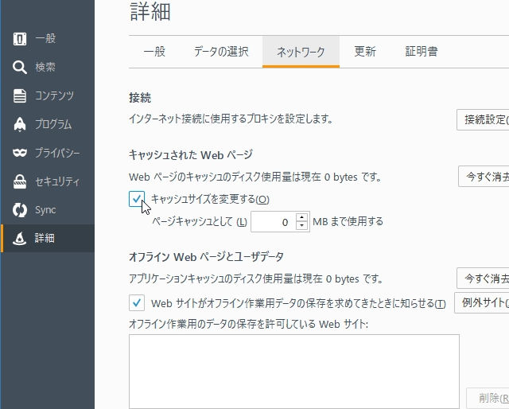Click the 削除 button below site list
The height and width of the screenshot is (409, 509).
(488, 398)
